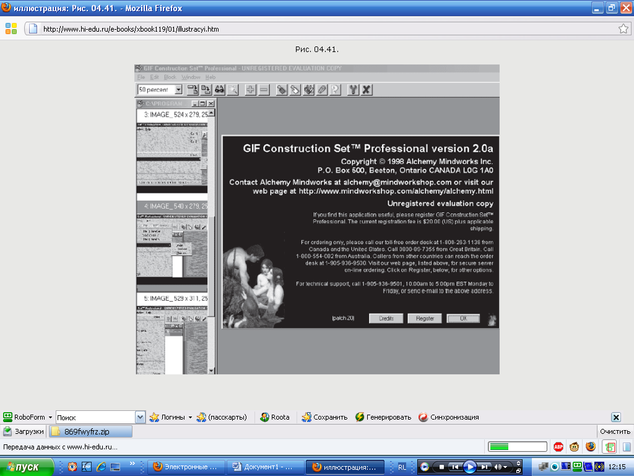
Task: Click the Firefox globe icon in status bar
Action: [591, 447]
